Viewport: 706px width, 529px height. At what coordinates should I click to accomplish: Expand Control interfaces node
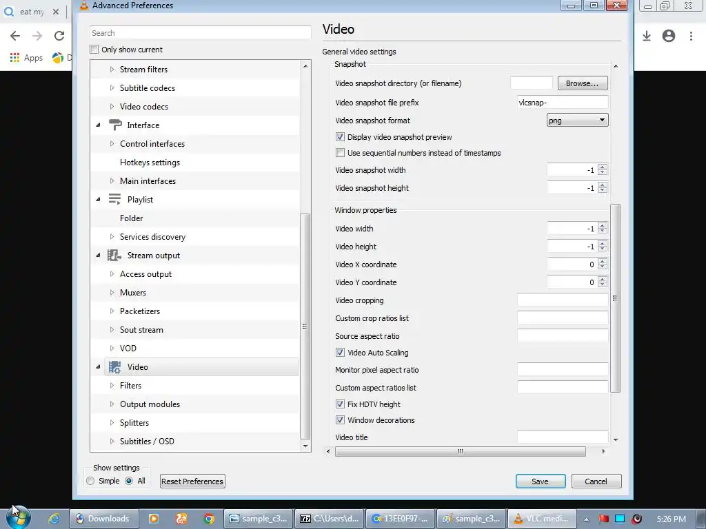coord(112,144)
